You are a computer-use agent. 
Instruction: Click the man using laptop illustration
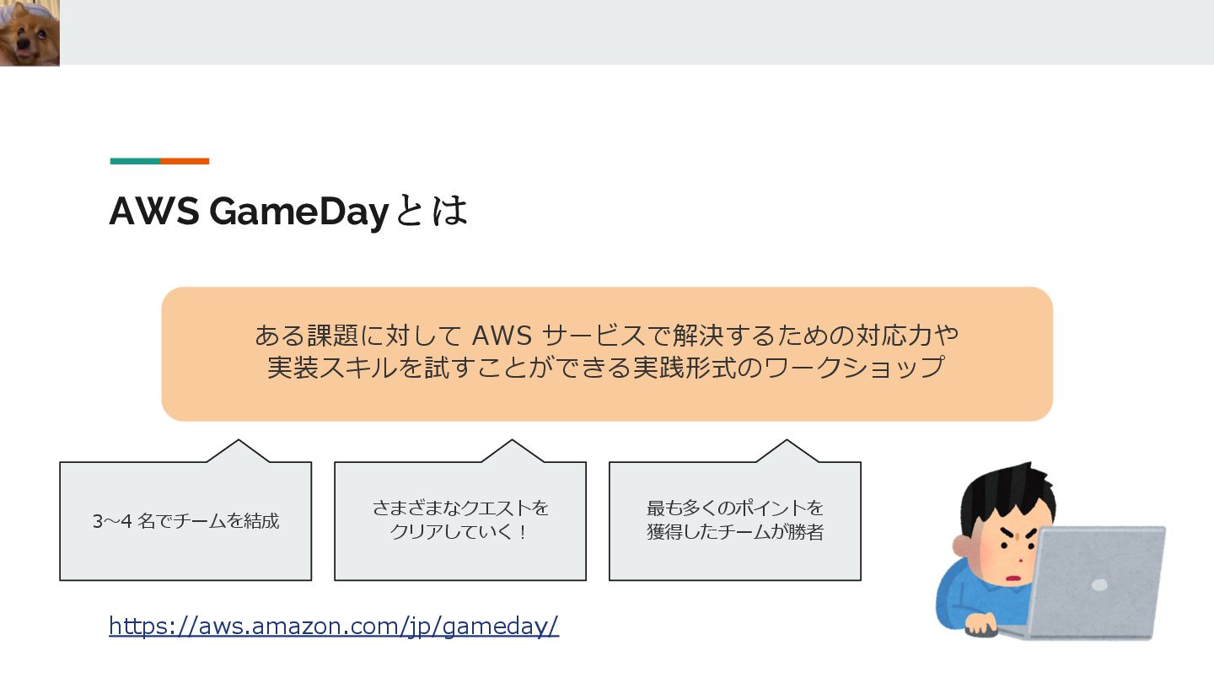pyautogui.click(x=1050, y=550)
